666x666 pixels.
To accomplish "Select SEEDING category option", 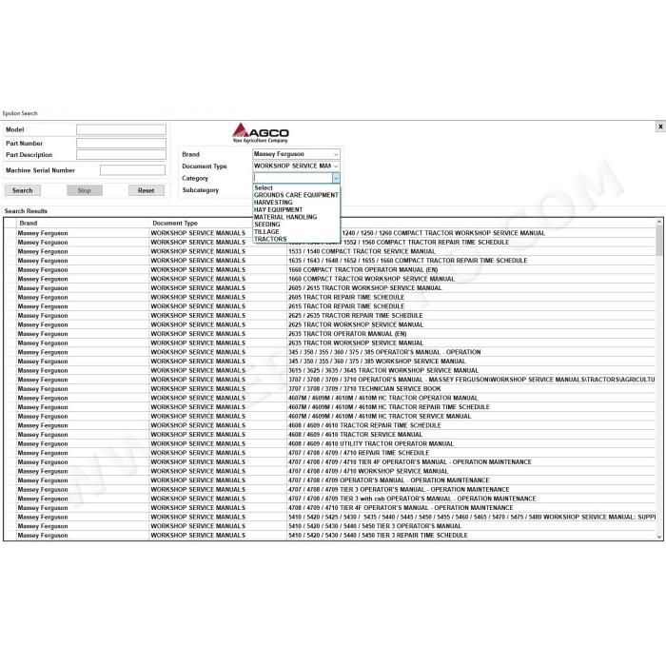I will (x=297, y=224).
